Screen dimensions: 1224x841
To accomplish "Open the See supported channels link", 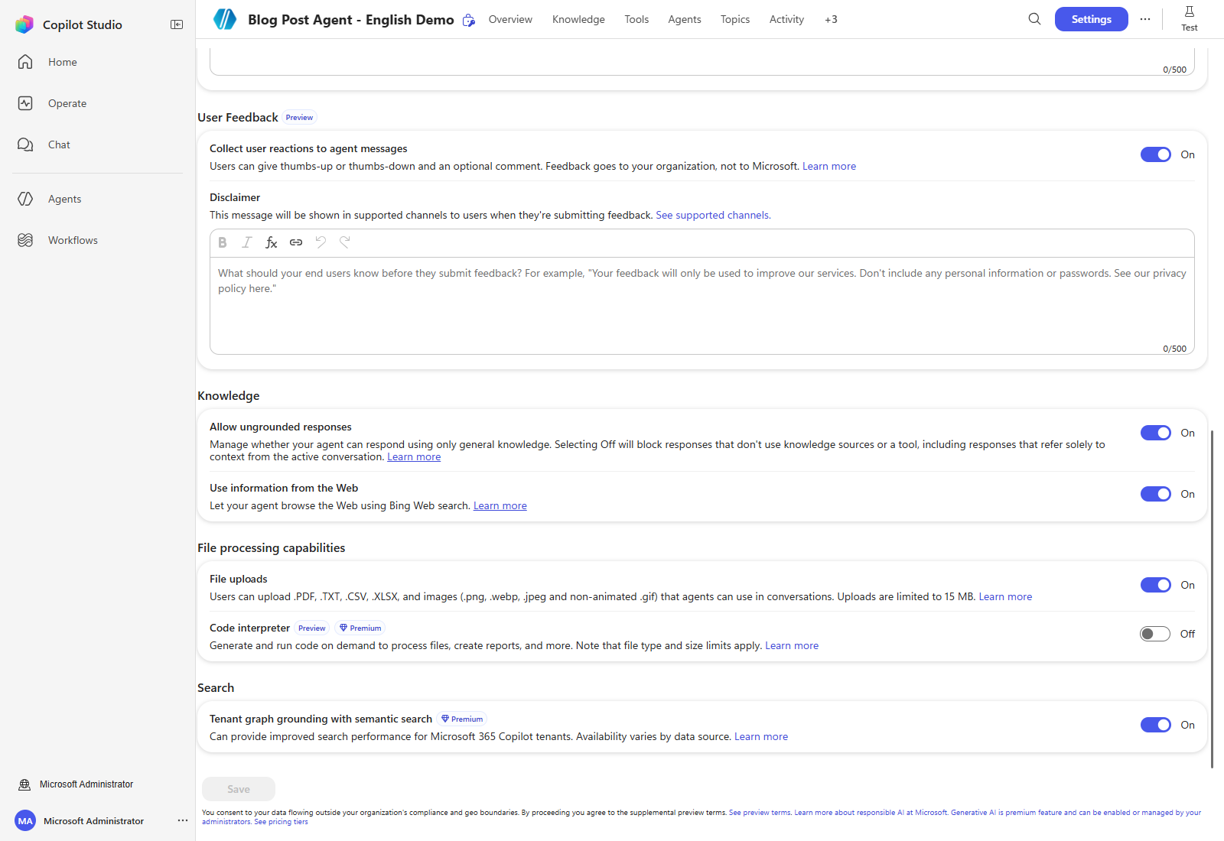I will 713,215.
